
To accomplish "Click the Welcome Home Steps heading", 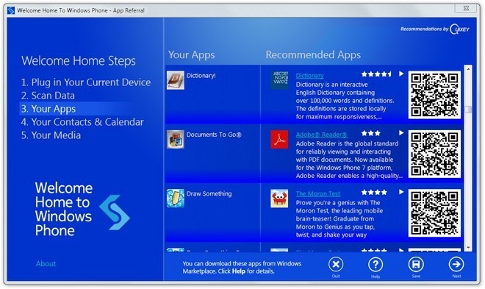I will pyautogui.click(x=79, y=61).
